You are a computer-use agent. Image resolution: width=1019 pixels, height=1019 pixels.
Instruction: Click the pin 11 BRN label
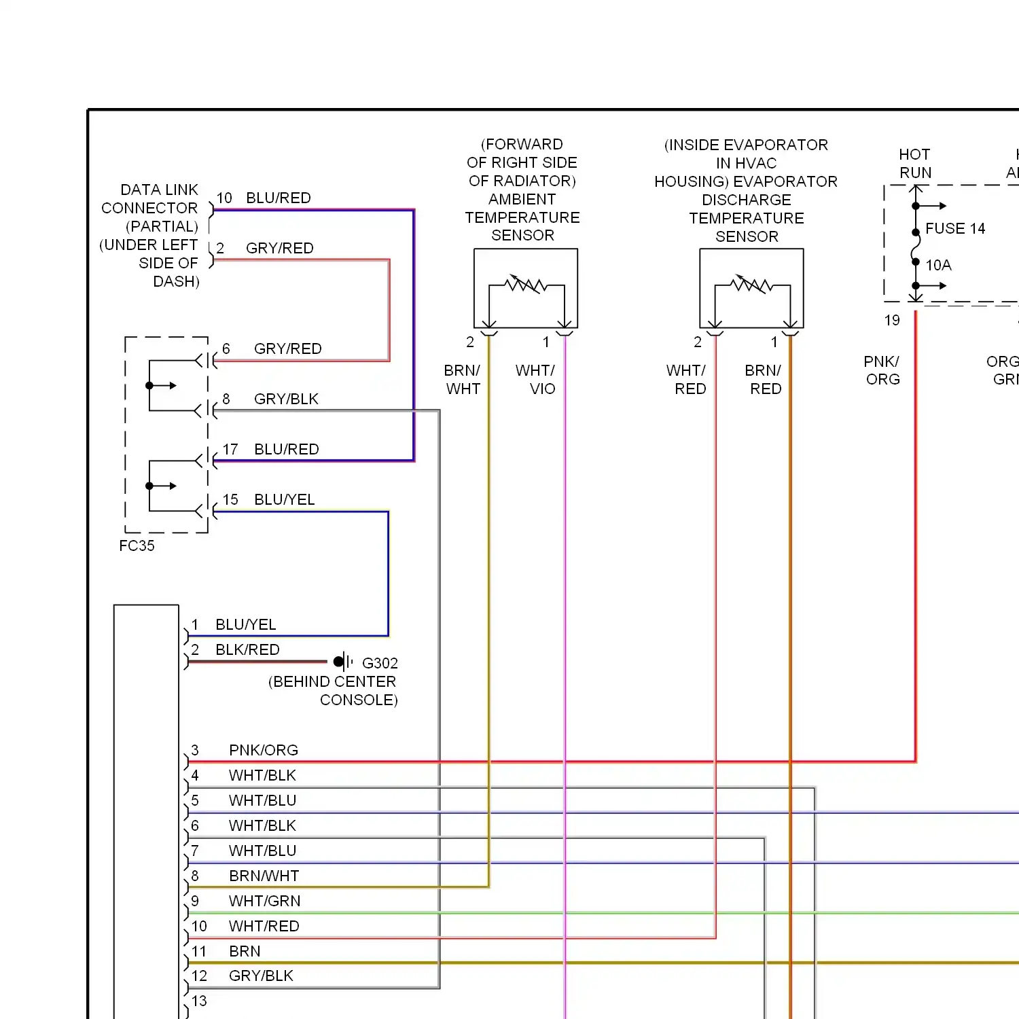(226, 951)
